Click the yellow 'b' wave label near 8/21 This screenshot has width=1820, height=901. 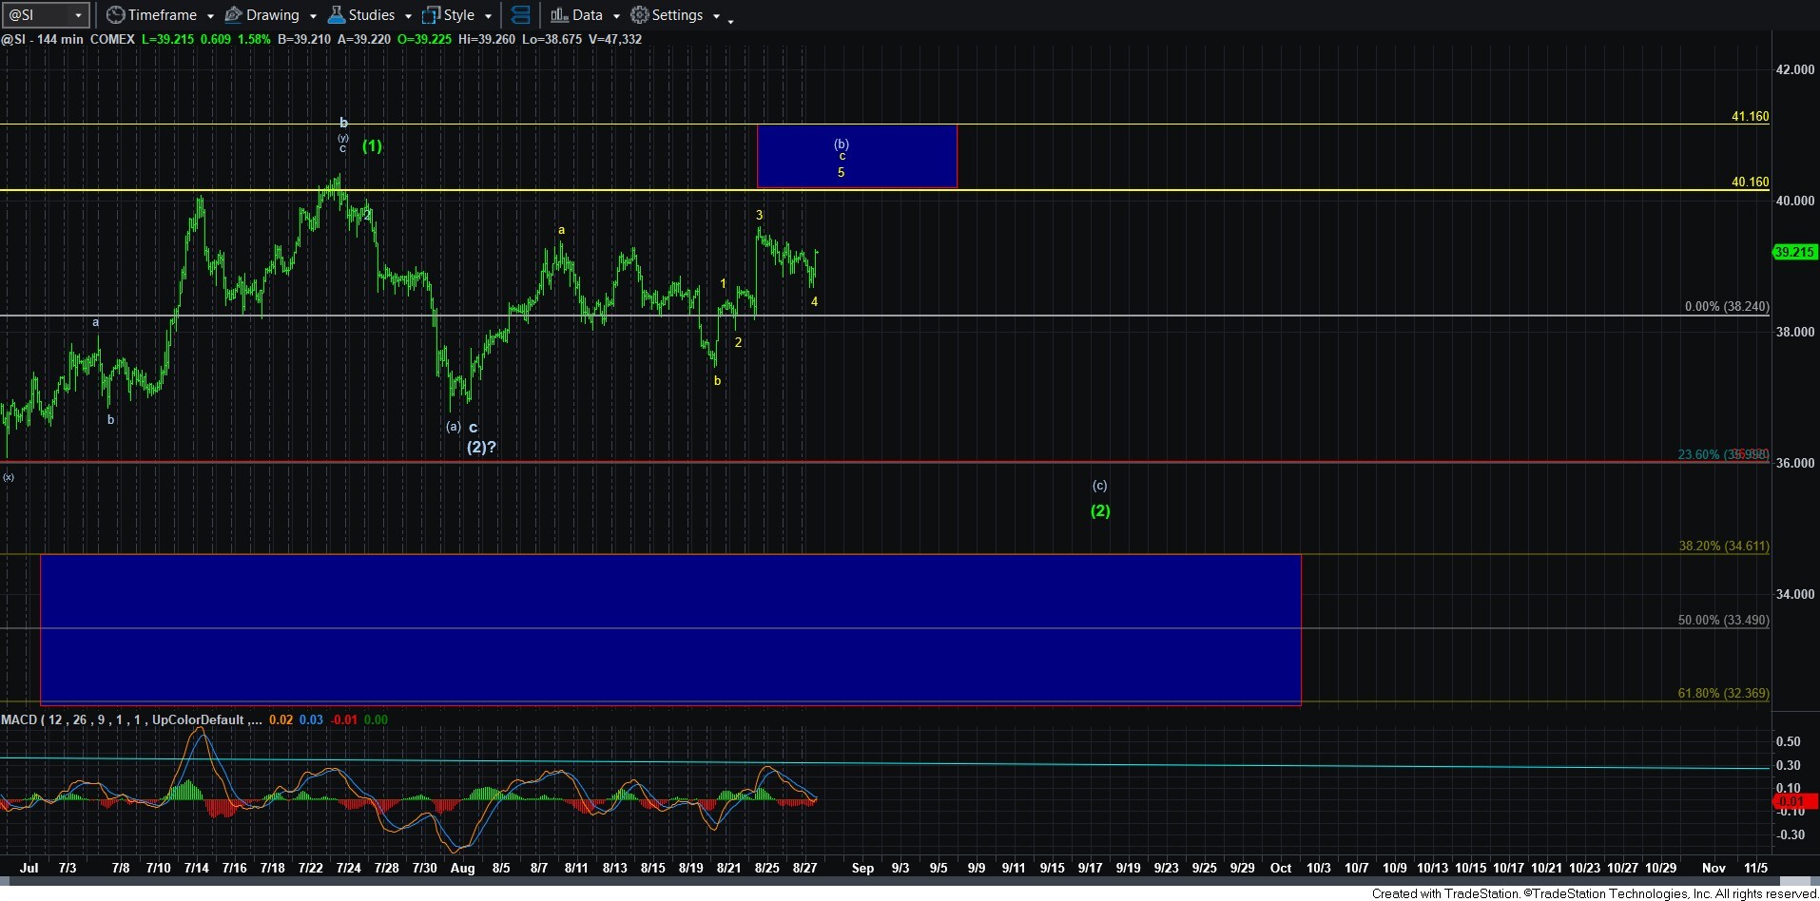pyautogui.click(x=718, y=380)
